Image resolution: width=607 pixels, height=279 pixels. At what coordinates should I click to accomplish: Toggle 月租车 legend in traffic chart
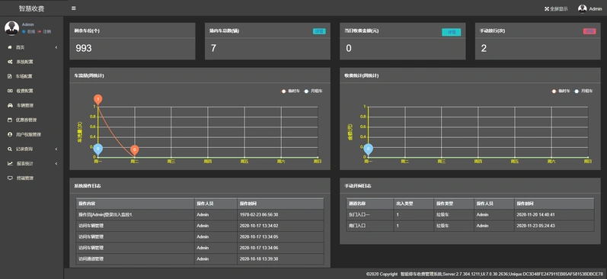tap(313, 91)
